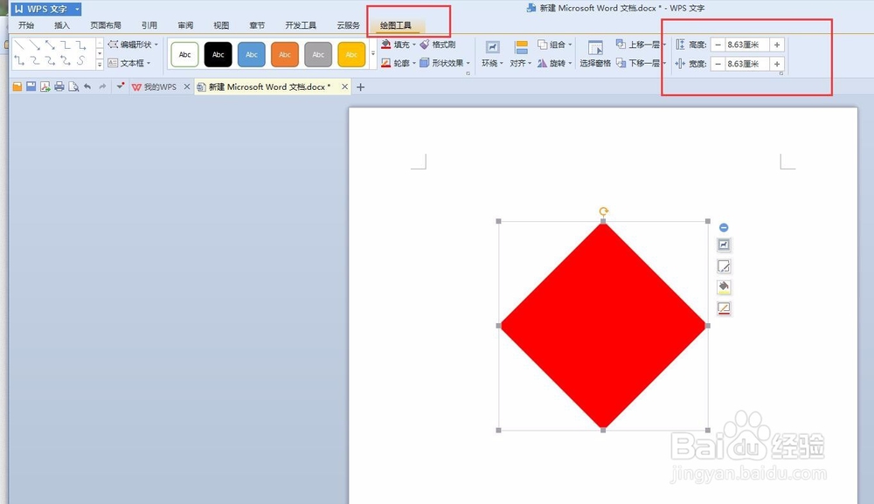Image resolution: width=874 pixels, height=504 pixels.
Task: Click the Text Box (文本框) icon
Action: coord(113,63)
